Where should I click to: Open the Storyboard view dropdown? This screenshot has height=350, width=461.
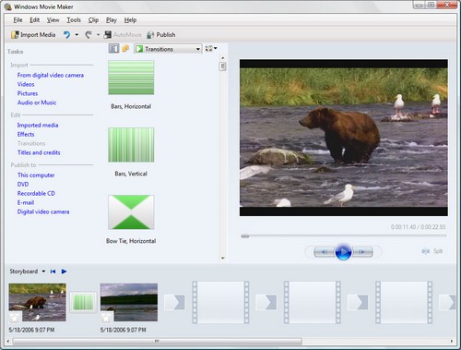43,272
